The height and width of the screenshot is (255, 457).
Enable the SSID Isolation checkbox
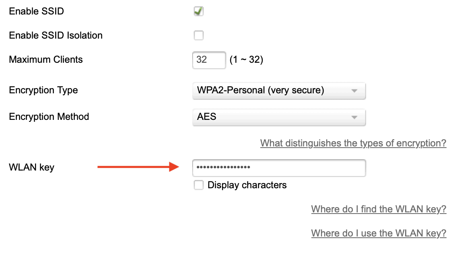pos(198,35)
